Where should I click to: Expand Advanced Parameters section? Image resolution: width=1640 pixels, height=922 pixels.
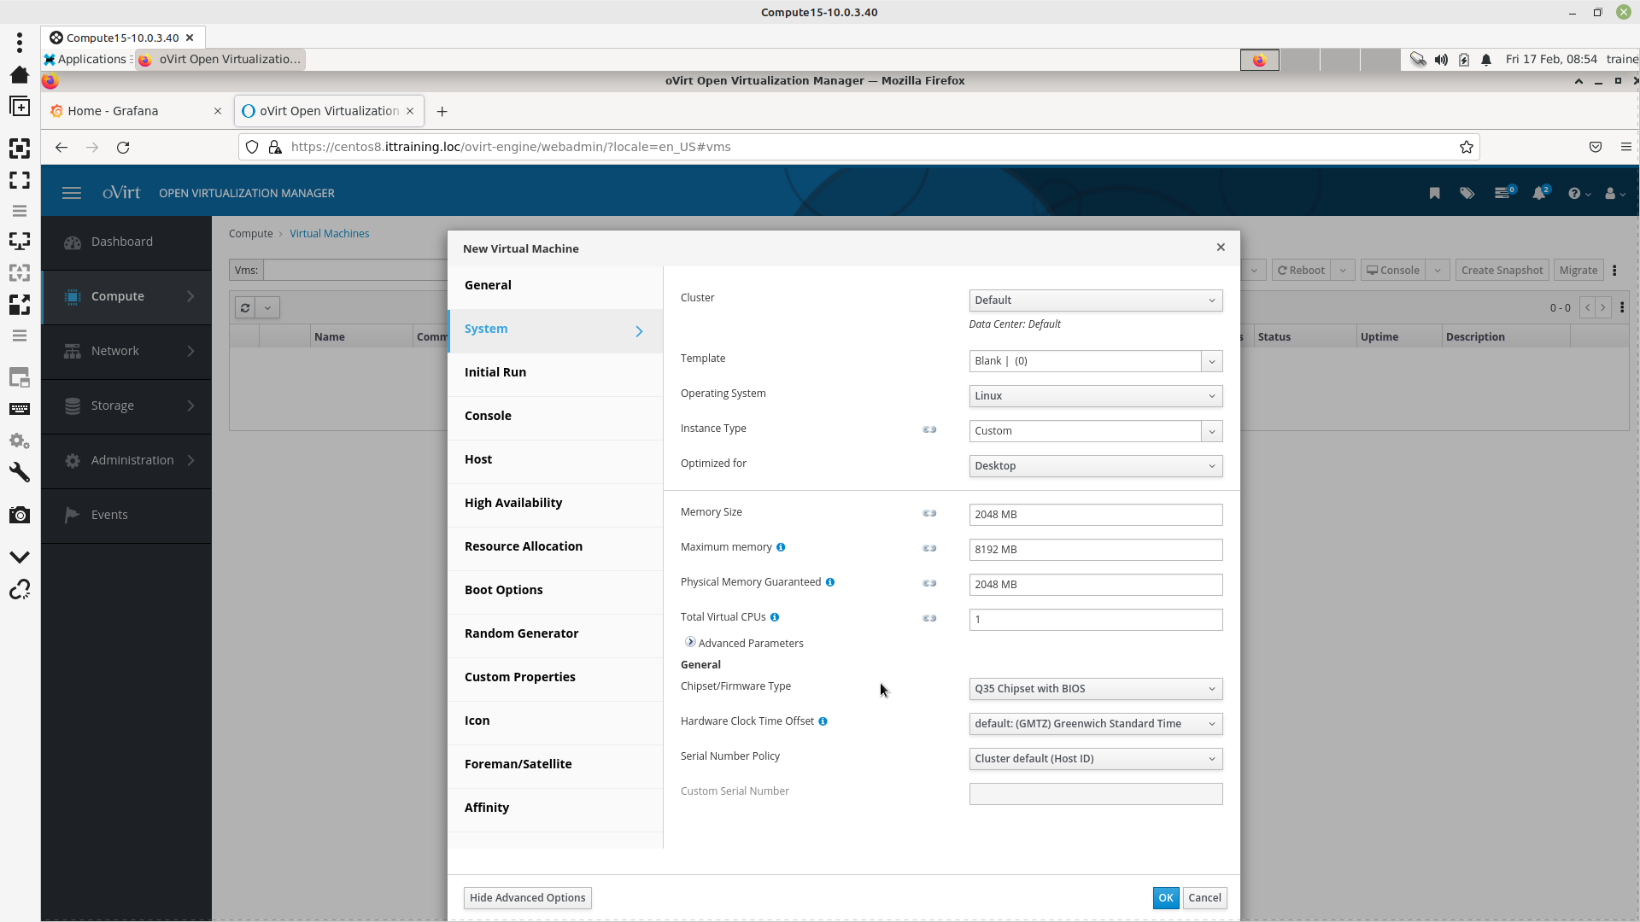pos(690,642)
